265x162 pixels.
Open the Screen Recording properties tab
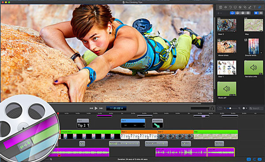coord(235,7)
